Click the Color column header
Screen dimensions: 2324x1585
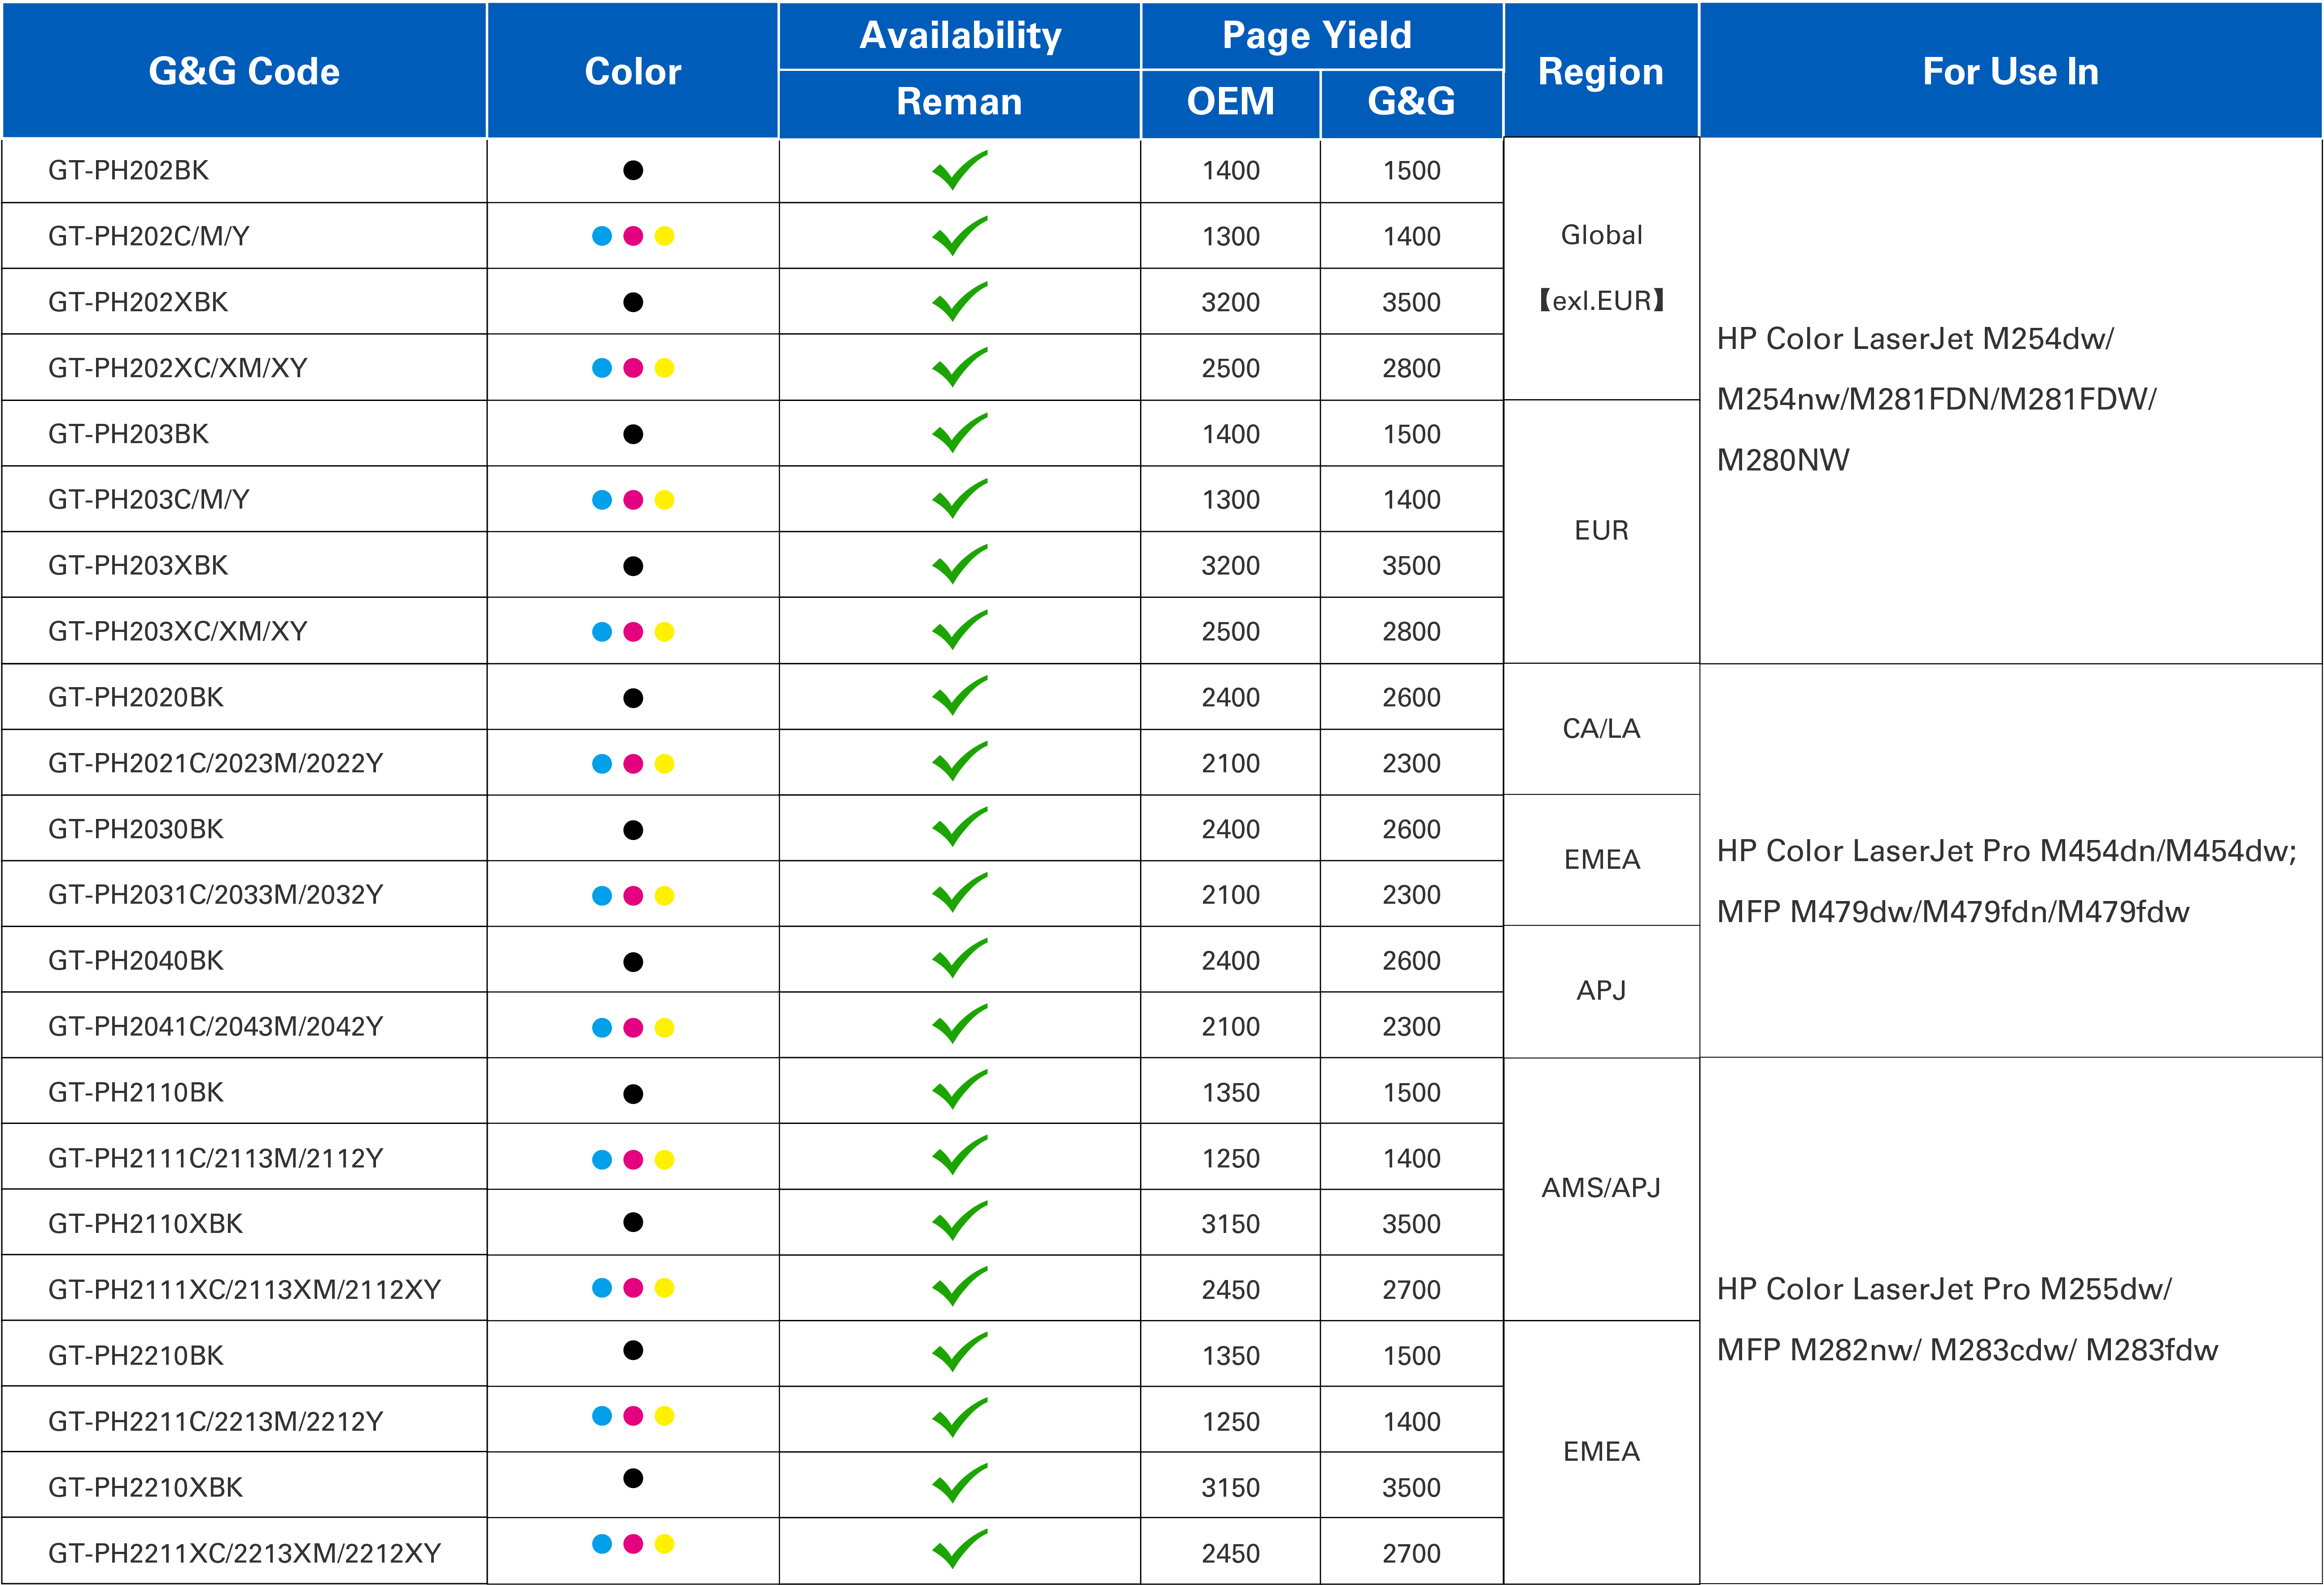pyautogui.click(x=632, y=71)
